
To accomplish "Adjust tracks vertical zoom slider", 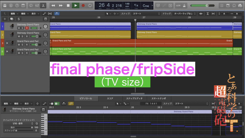I will (x=224, y=14).
